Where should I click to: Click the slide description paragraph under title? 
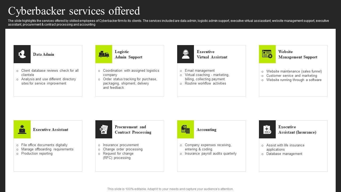tap(168, 23)
